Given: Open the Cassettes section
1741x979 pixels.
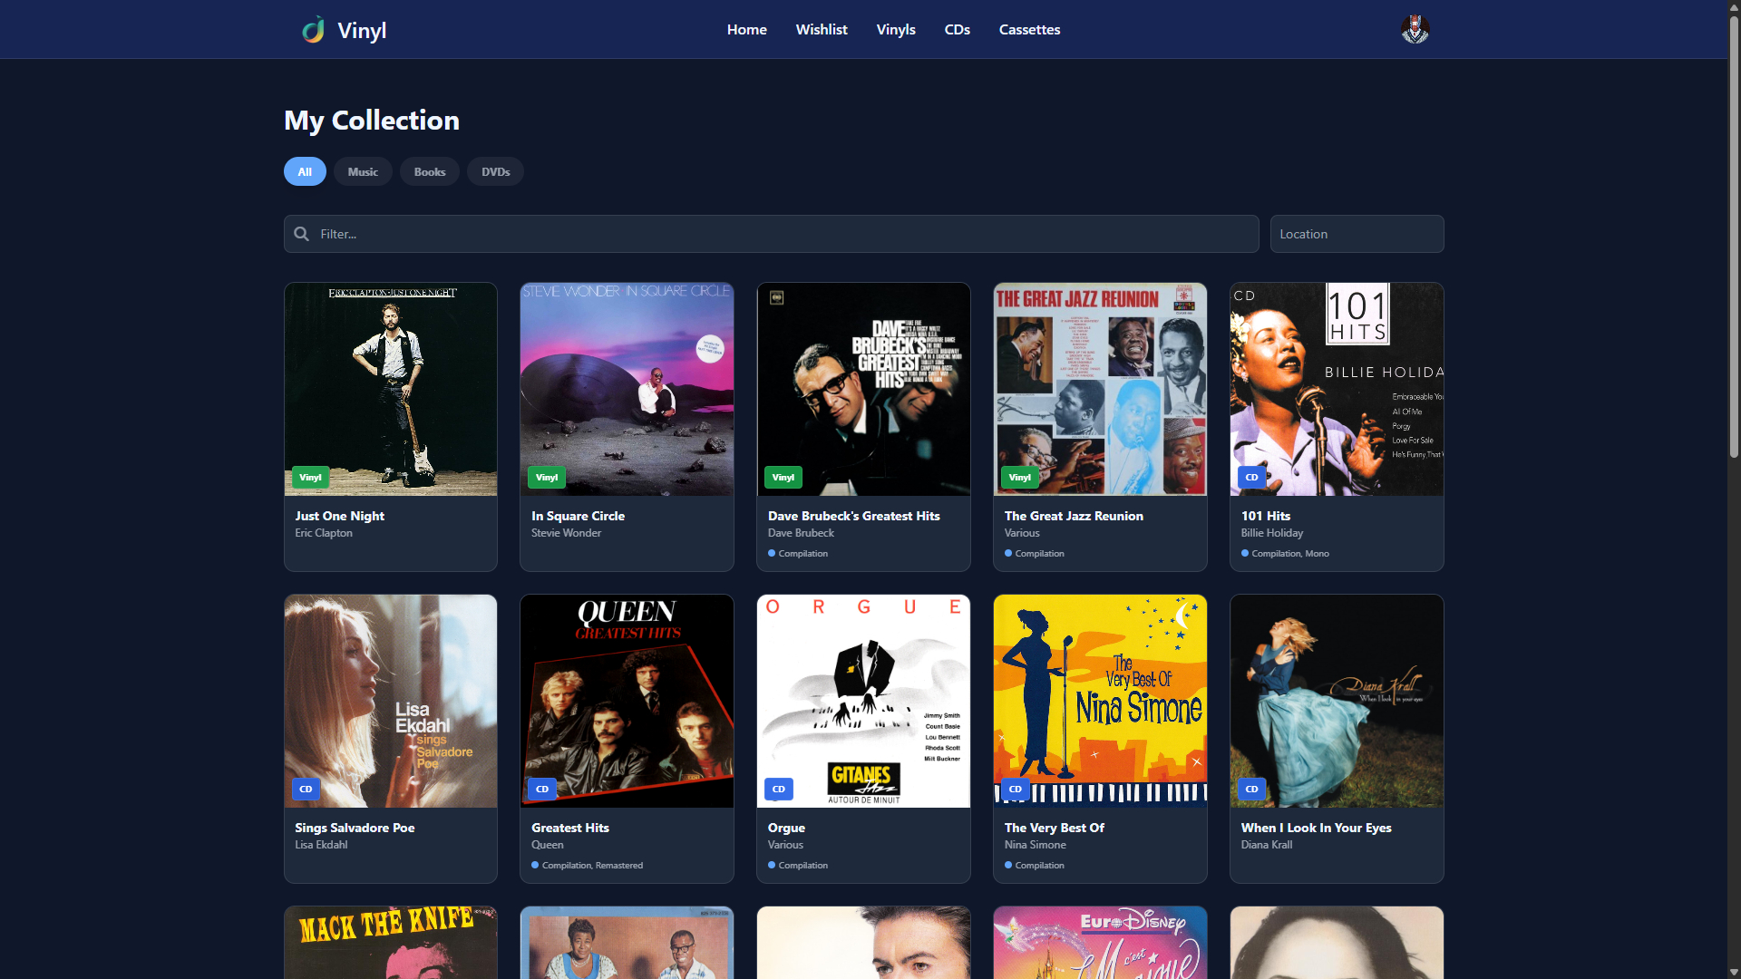Looking at the screenshot, I should 1029,30.
